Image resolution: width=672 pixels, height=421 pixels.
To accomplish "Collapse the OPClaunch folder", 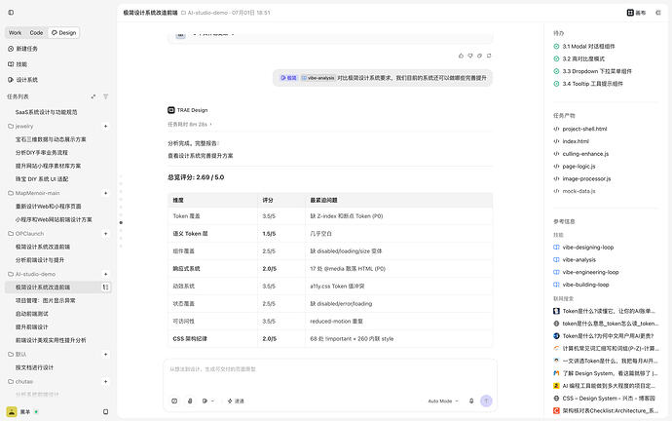I will point(25,234).
